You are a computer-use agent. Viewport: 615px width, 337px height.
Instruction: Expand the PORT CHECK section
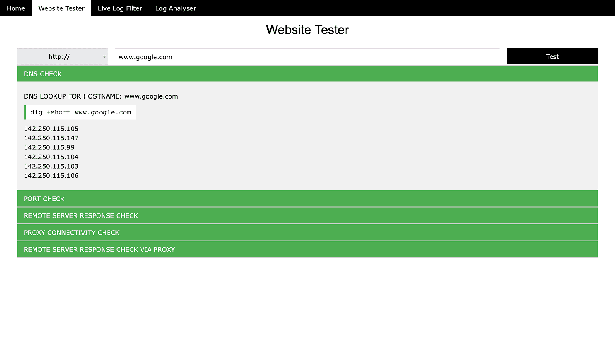(307, 199)
